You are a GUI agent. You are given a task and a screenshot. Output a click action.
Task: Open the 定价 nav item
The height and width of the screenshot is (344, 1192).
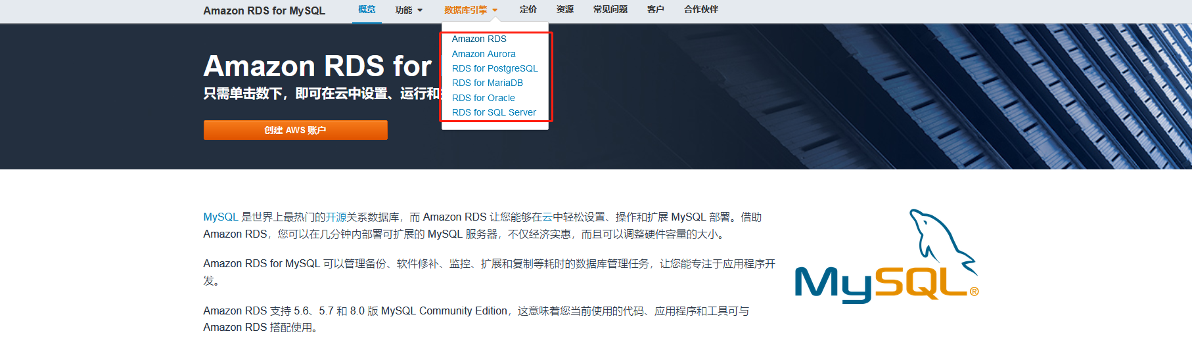click(x=528, y=10)
